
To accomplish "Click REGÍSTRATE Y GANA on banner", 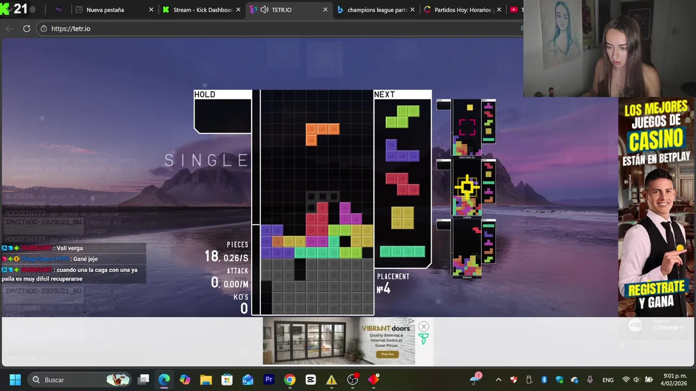I will click(x=656, y=295).
